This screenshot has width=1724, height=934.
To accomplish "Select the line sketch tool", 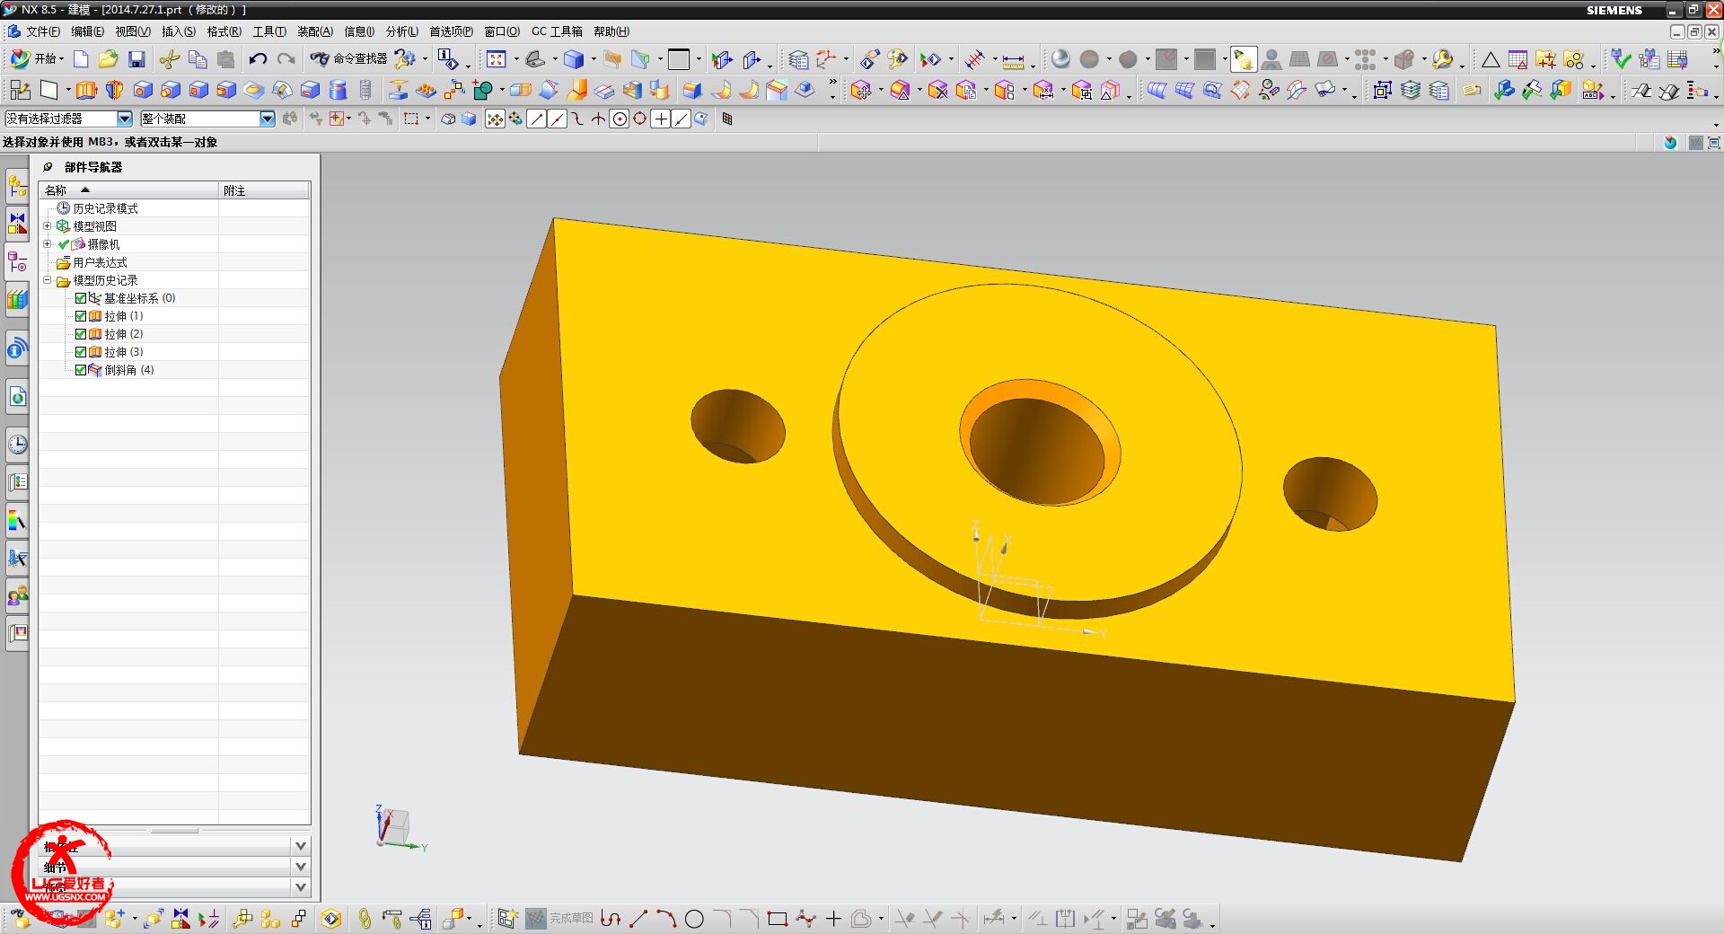I will 638,919.
